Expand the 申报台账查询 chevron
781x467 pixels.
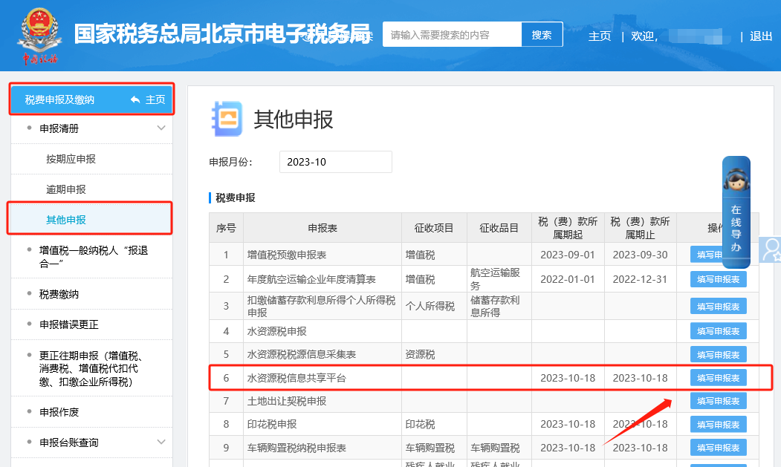coord(161,442)
